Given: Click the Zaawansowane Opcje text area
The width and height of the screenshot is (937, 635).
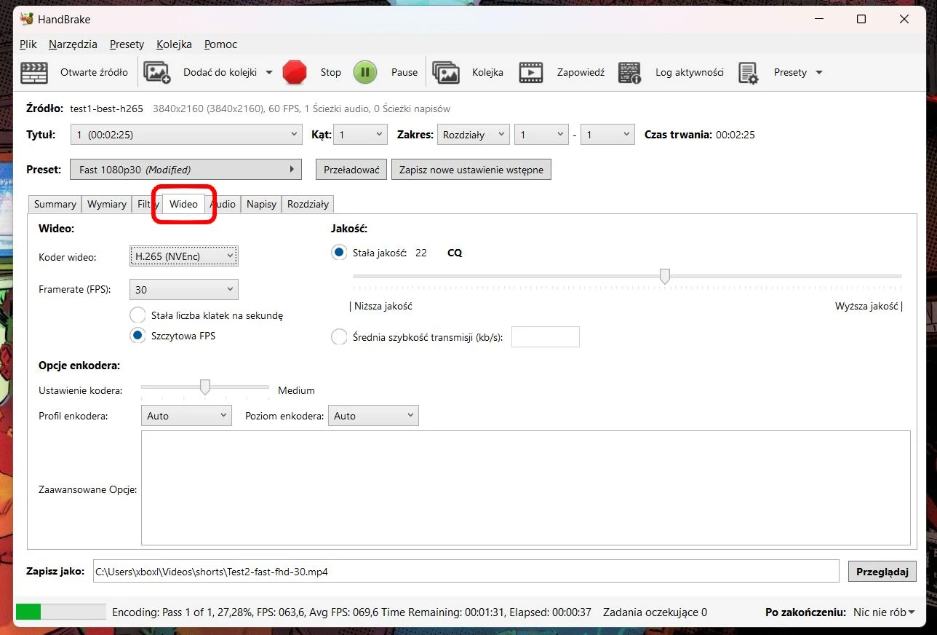Looking at the screenshot, I should [525, 488].
